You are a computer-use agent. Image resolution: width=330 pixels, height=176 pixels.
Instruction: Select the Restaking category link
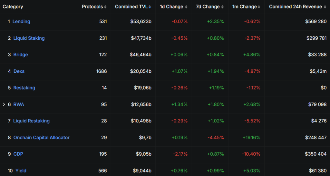click(24, 88)
